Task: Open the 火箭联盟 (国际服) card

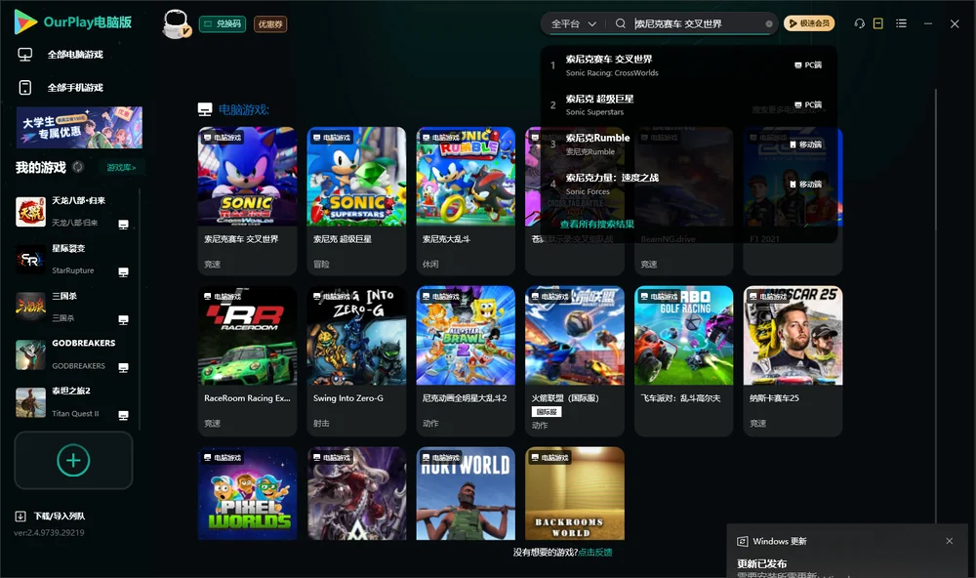Action: point(575,360)
